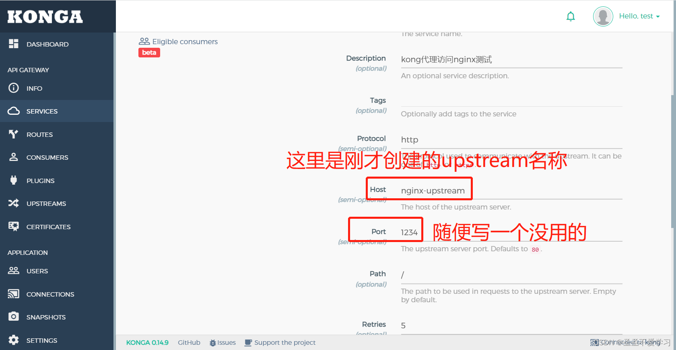Click the page vertical scrollbar

point(672,161)
